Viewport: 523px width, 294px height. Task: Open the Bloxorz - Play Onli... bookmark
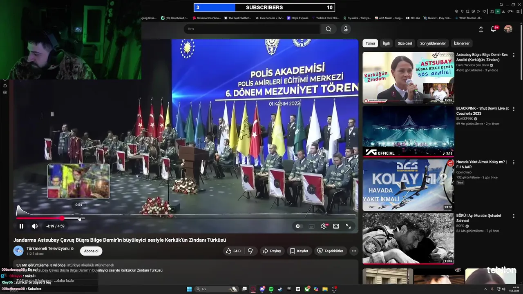coord(437,18)
